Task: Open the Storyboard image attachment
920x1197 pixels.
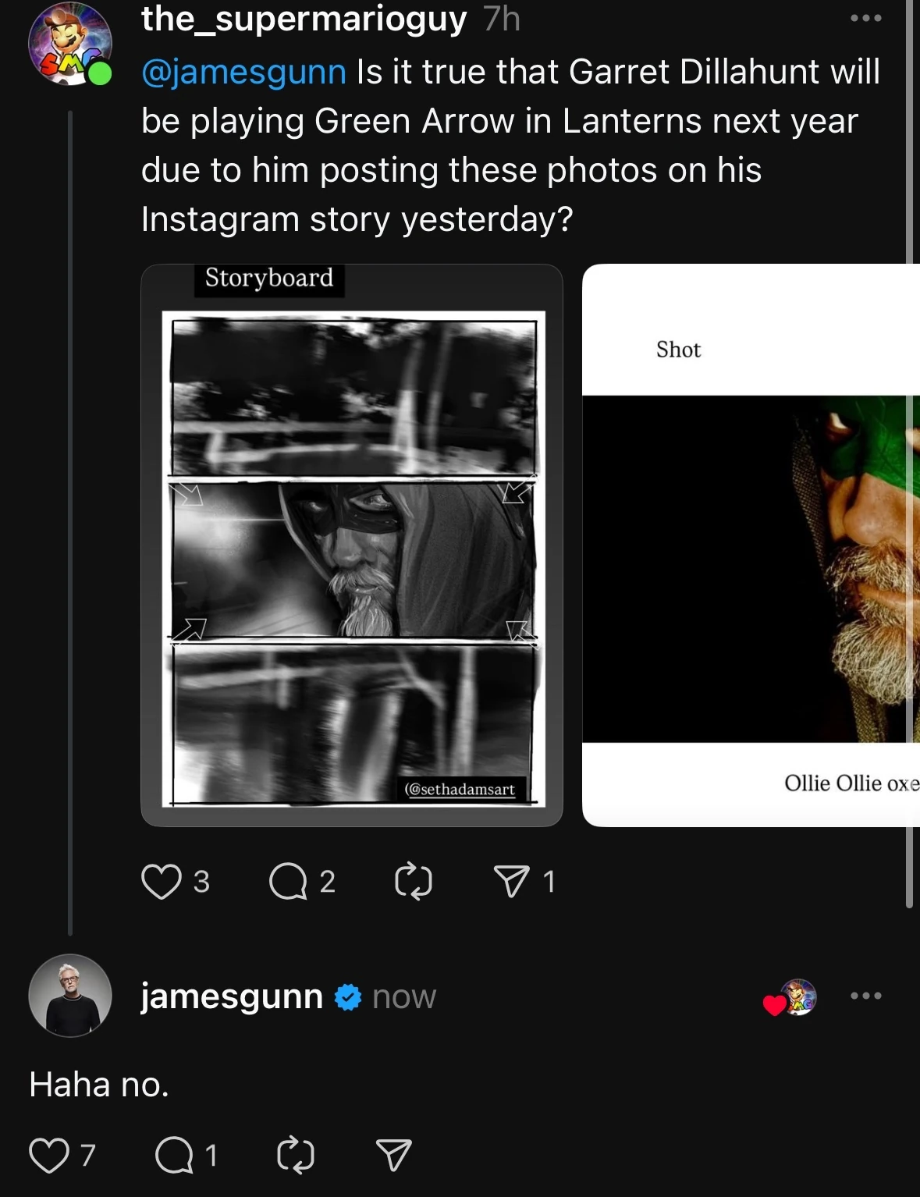Action: tap(352, 545)
